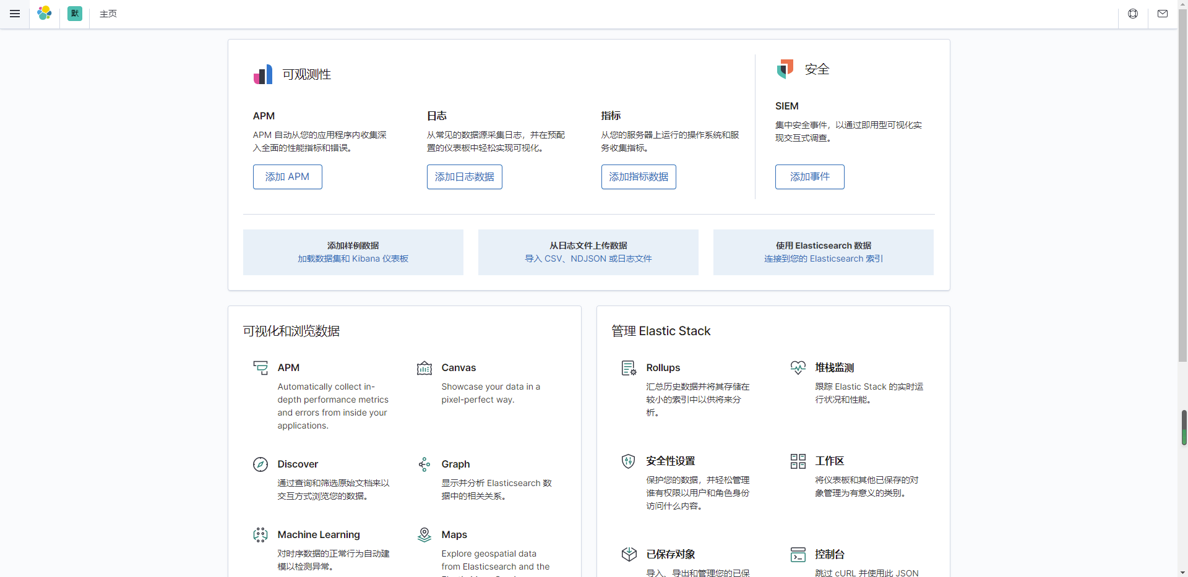The width and height of the screenshot is (1188, 577).
Task: Click the 主页 breadcrumb
Action: [x=108, y=14]
